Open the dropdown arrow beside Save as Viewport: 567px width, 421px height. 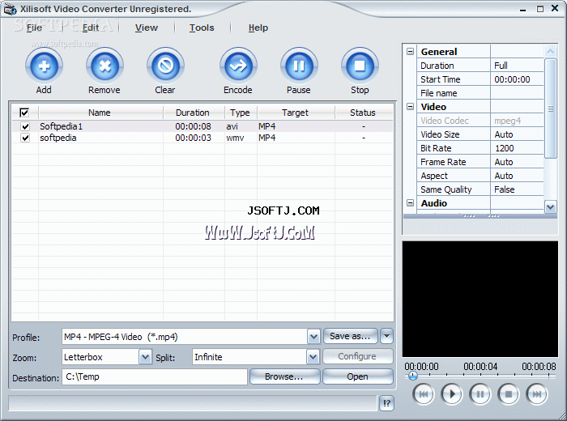386,336
